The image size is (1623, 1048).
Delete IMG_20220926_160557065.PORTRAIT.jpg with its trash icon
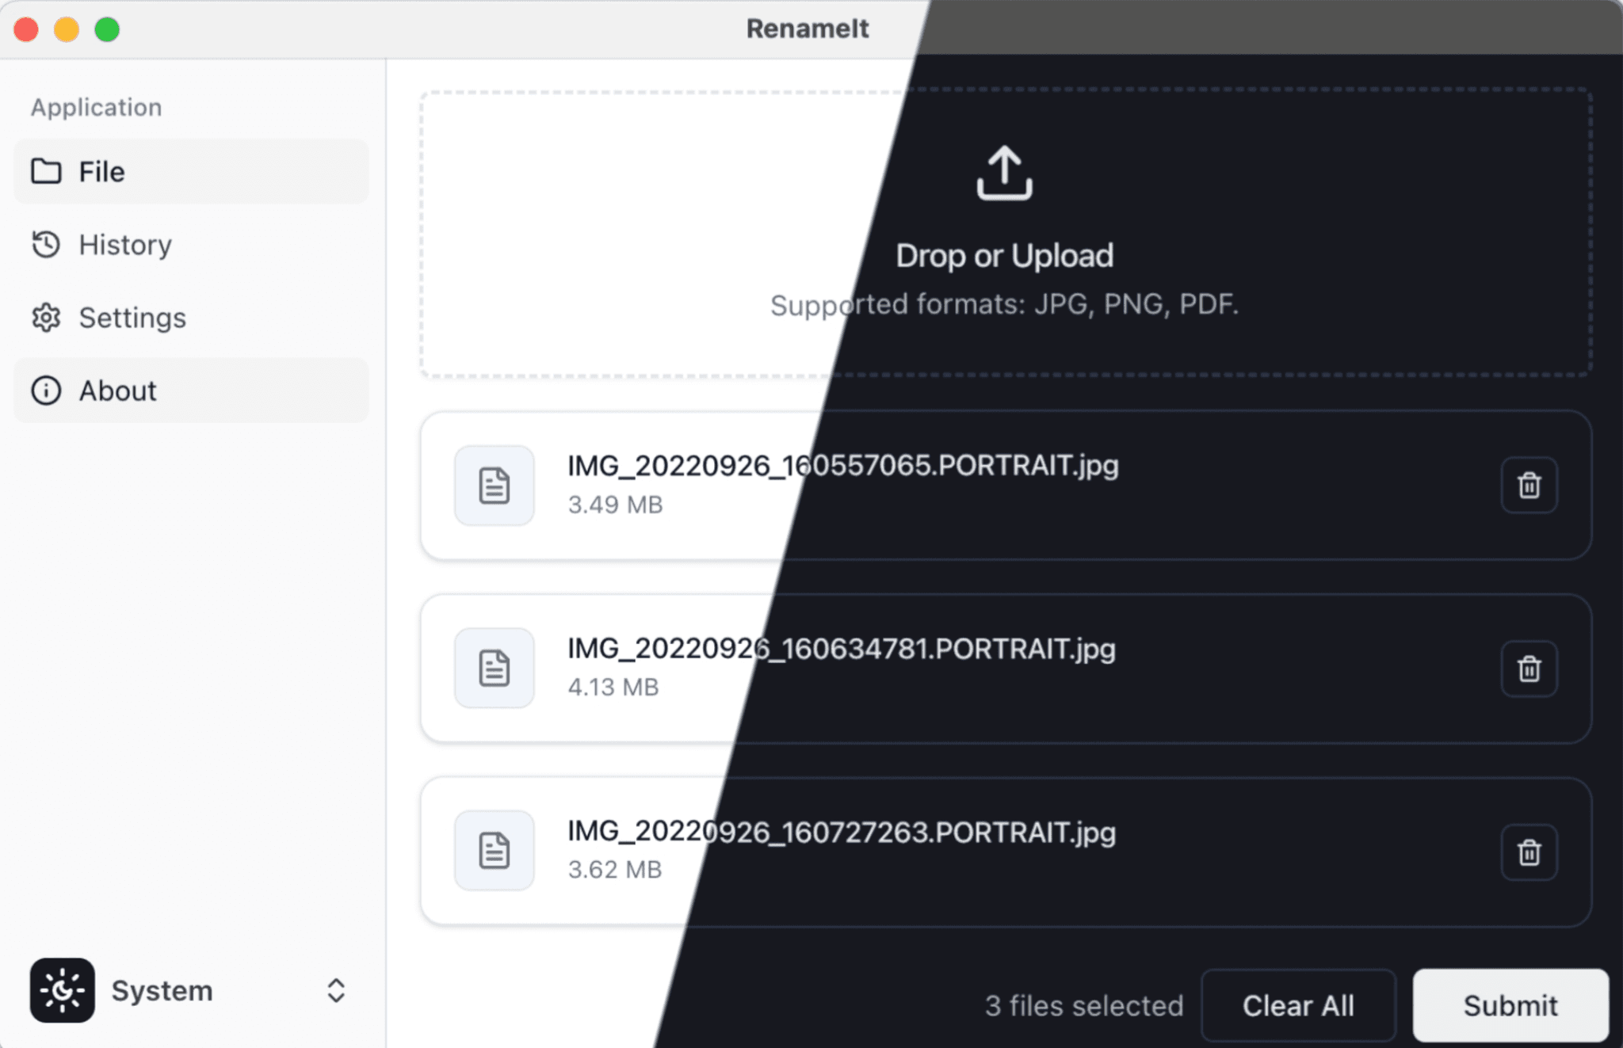(1529, 486)
